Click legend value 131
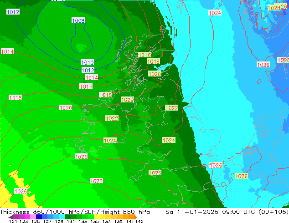Screen dimensions: 289x223 coord(71,221)
